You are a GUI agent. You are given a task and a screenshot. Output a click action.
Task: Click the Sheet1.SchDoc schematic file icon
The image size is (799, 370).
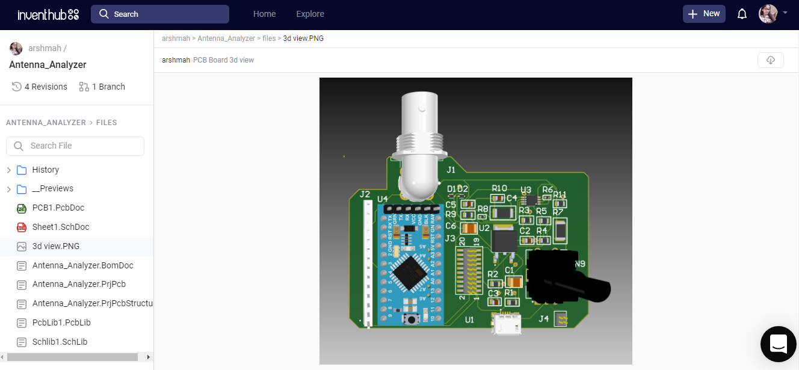tap(22, 227)
